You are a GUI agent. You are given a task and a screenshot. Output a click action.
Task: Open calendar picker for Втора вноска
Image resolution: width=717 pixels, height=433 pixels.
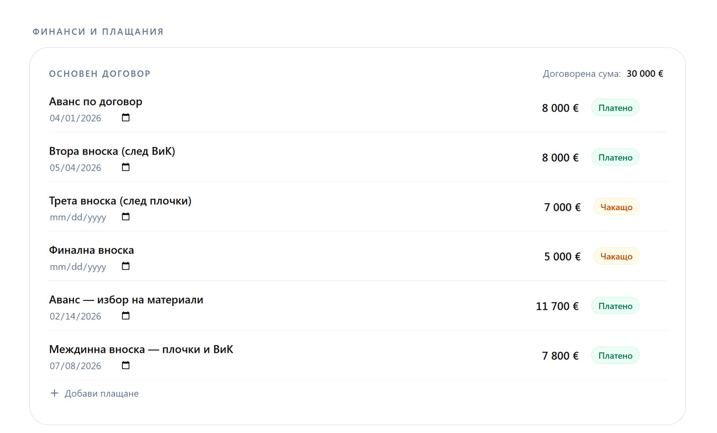pos(125,167)
